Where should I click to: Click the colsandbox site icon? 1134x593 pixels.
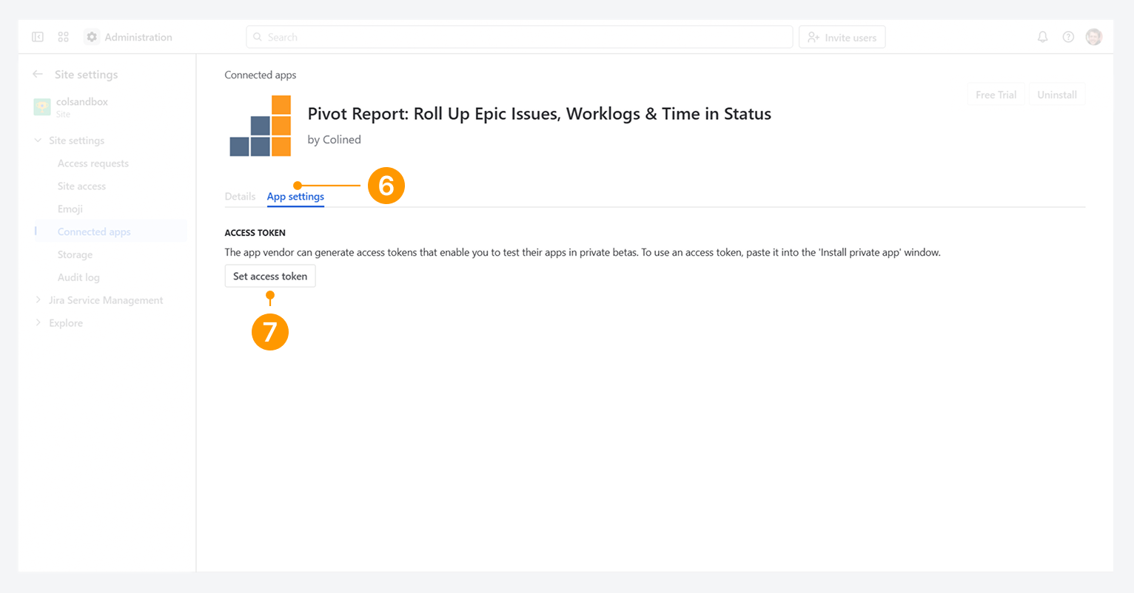click(x=42, y=107)
